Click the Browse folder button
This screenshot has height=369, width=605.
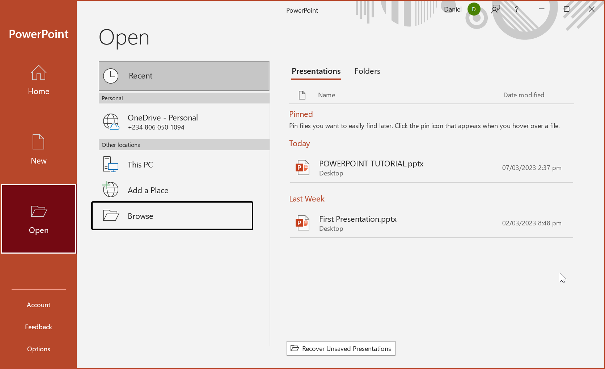[x=172, y=216]
